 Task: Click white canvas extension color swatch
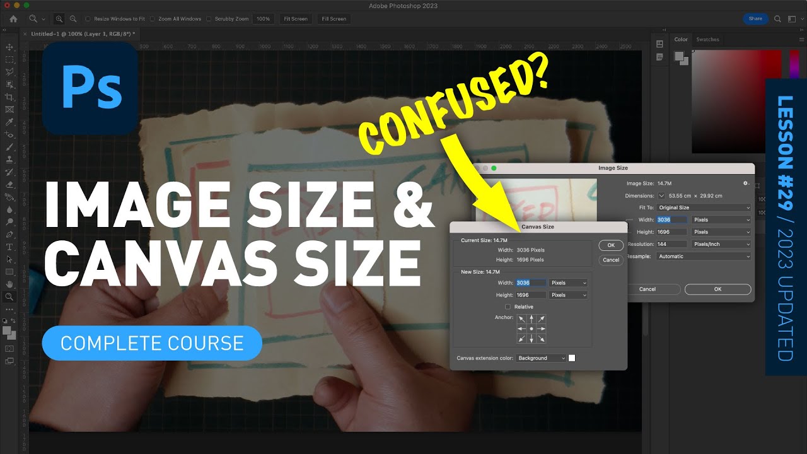pos(572,358)
